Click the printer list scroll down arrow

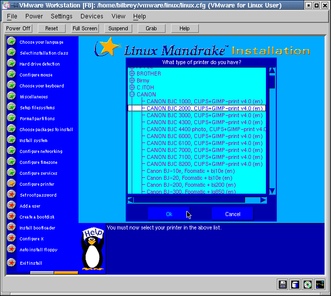[x=272, y=191]
